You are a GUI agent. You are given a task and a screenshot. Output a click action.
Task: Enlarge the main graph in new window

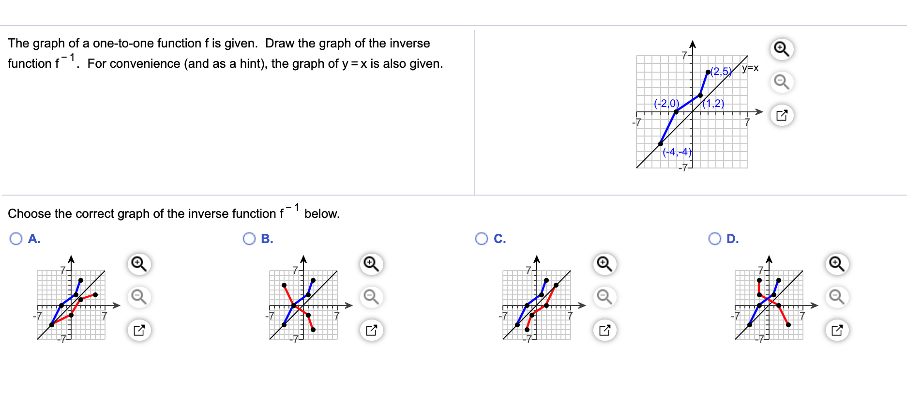781,115
